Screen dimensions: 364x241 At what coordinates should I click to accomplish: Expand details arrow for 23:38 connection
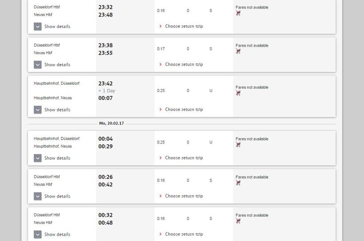(x=38, y=65)
